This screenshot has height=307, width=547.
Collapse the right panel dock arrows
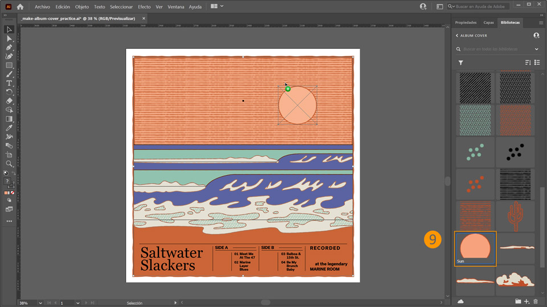pyautogui.click(x=541, y=15)
